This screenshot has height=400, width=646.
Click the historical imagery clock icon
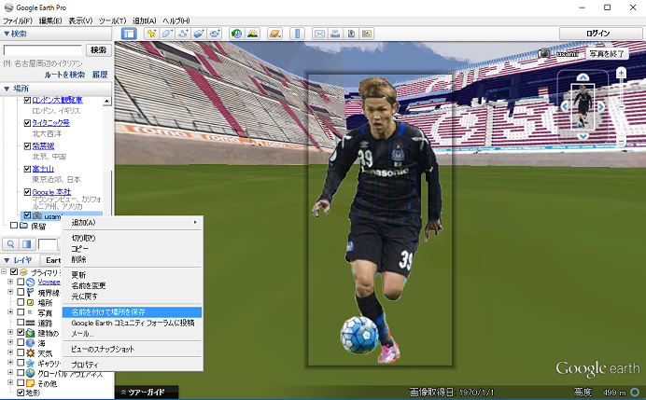click(235, 34)
